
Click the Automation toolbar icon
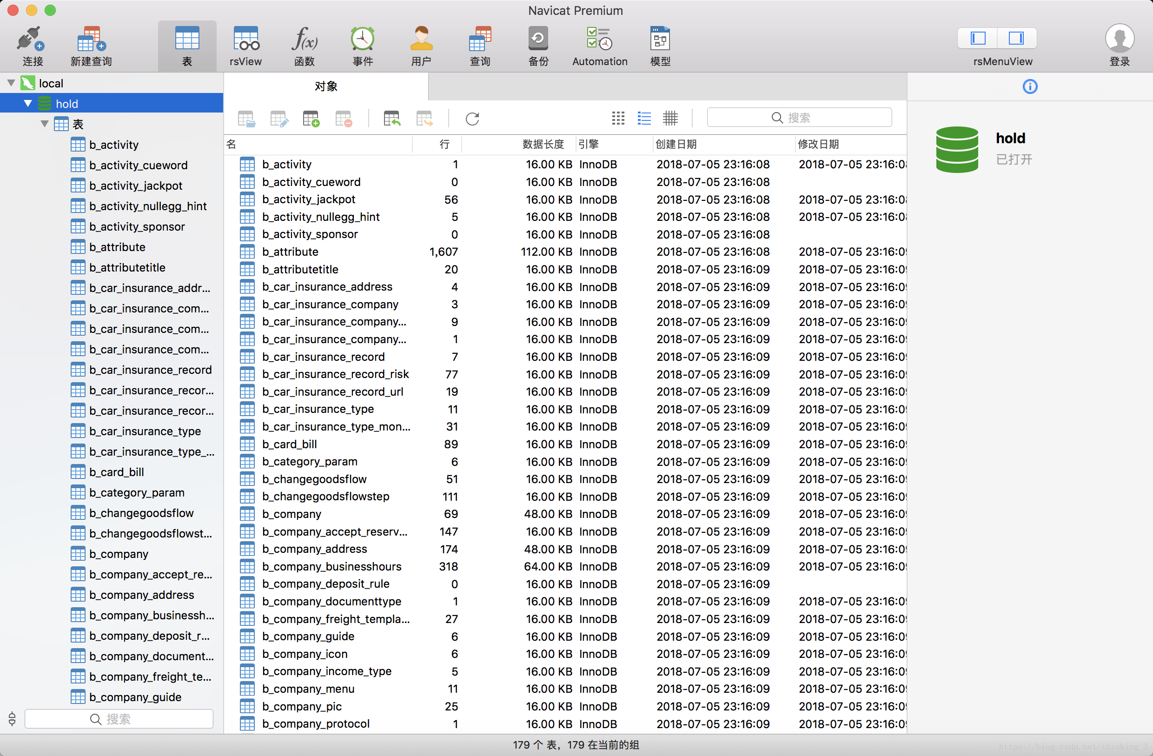(x=599, y=40)
